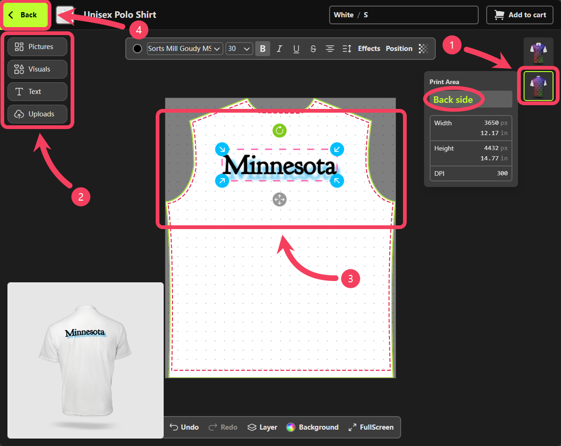Click the Unisex Polo Shirt title
The image size is (561, 446).
pyautogui.click(x=120, y=15)
